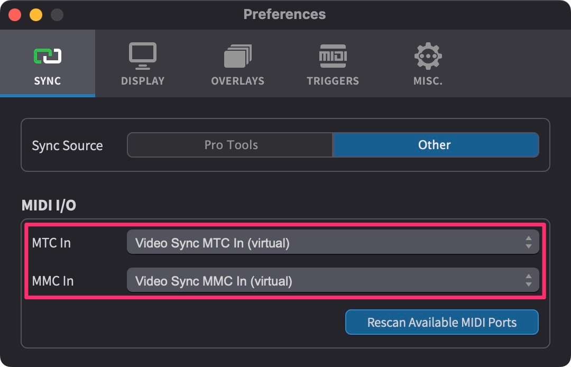Rescan Available MIDI Ports
This screenshot has height=367, width=571.
(441, 322)
